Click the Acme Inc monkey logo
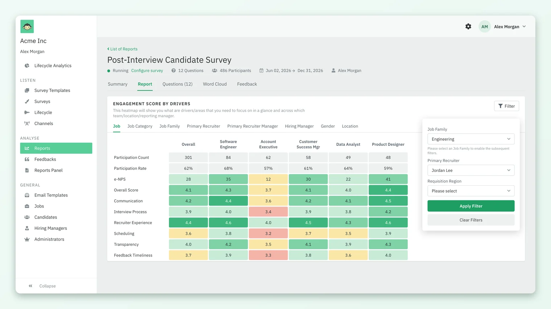Image resolution: width=551 pixels, height=309 pixels. tap(27, 26)
